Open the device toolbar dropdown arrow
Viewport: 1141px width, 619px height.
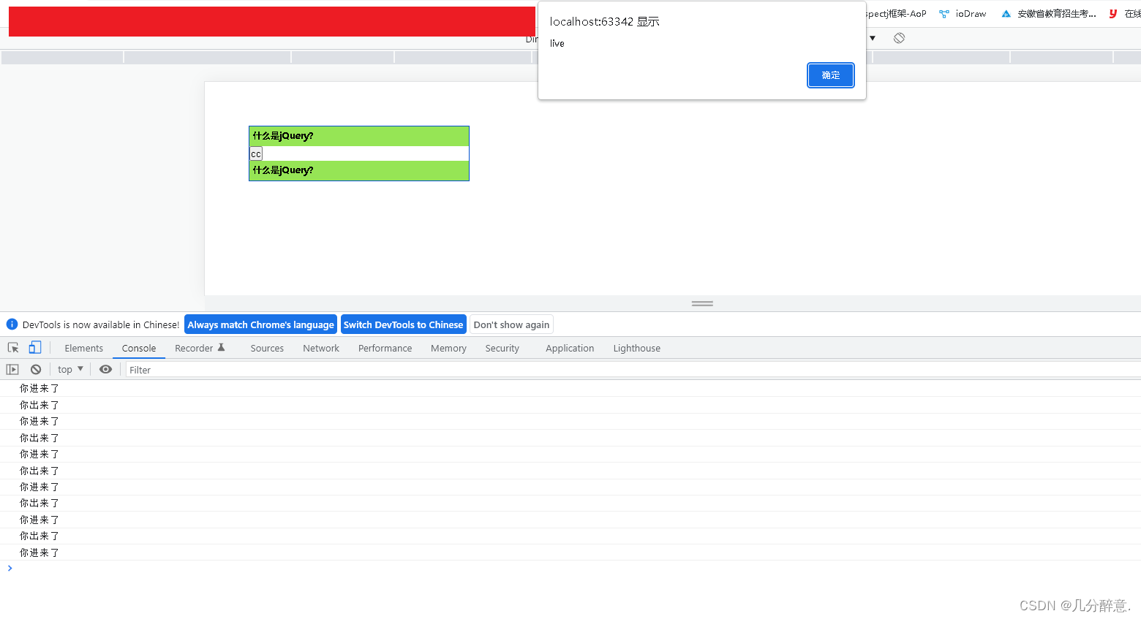pos(873,38)
